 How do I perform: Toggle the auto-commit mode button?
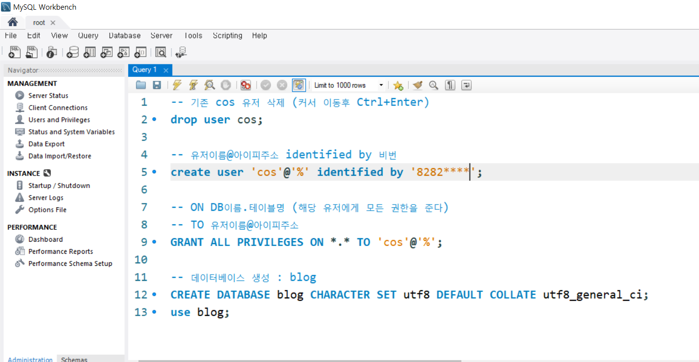click(299, 85)
